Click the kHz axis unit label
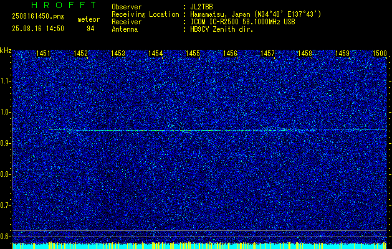 [x=6, y=50]
